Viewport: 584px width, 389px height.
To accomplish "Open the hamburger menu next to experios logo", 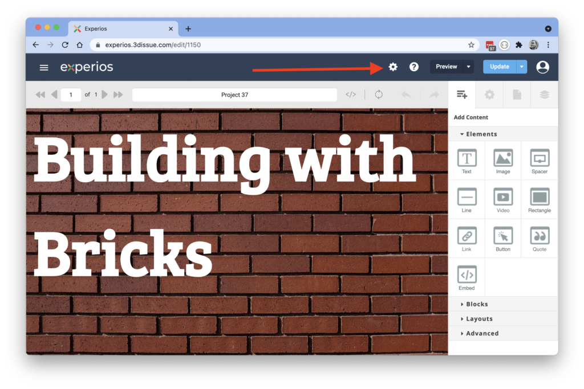I will click(x=43, y=67).
